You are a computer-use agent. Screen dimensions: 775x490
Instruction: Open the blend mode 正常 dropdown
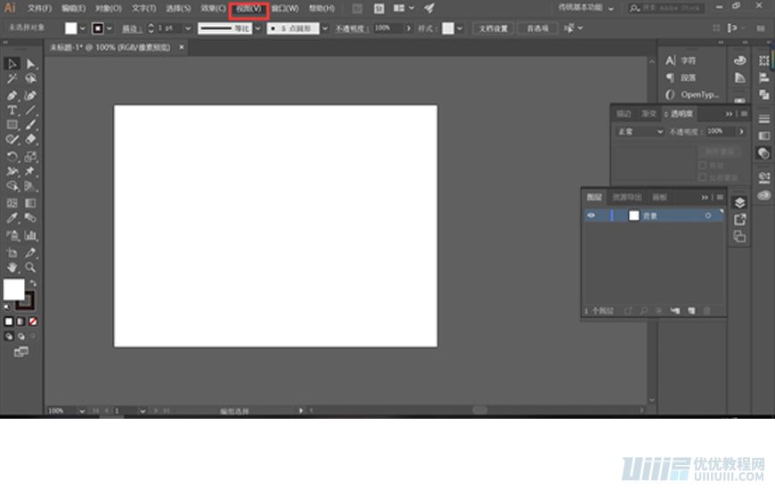coord(640,132)
